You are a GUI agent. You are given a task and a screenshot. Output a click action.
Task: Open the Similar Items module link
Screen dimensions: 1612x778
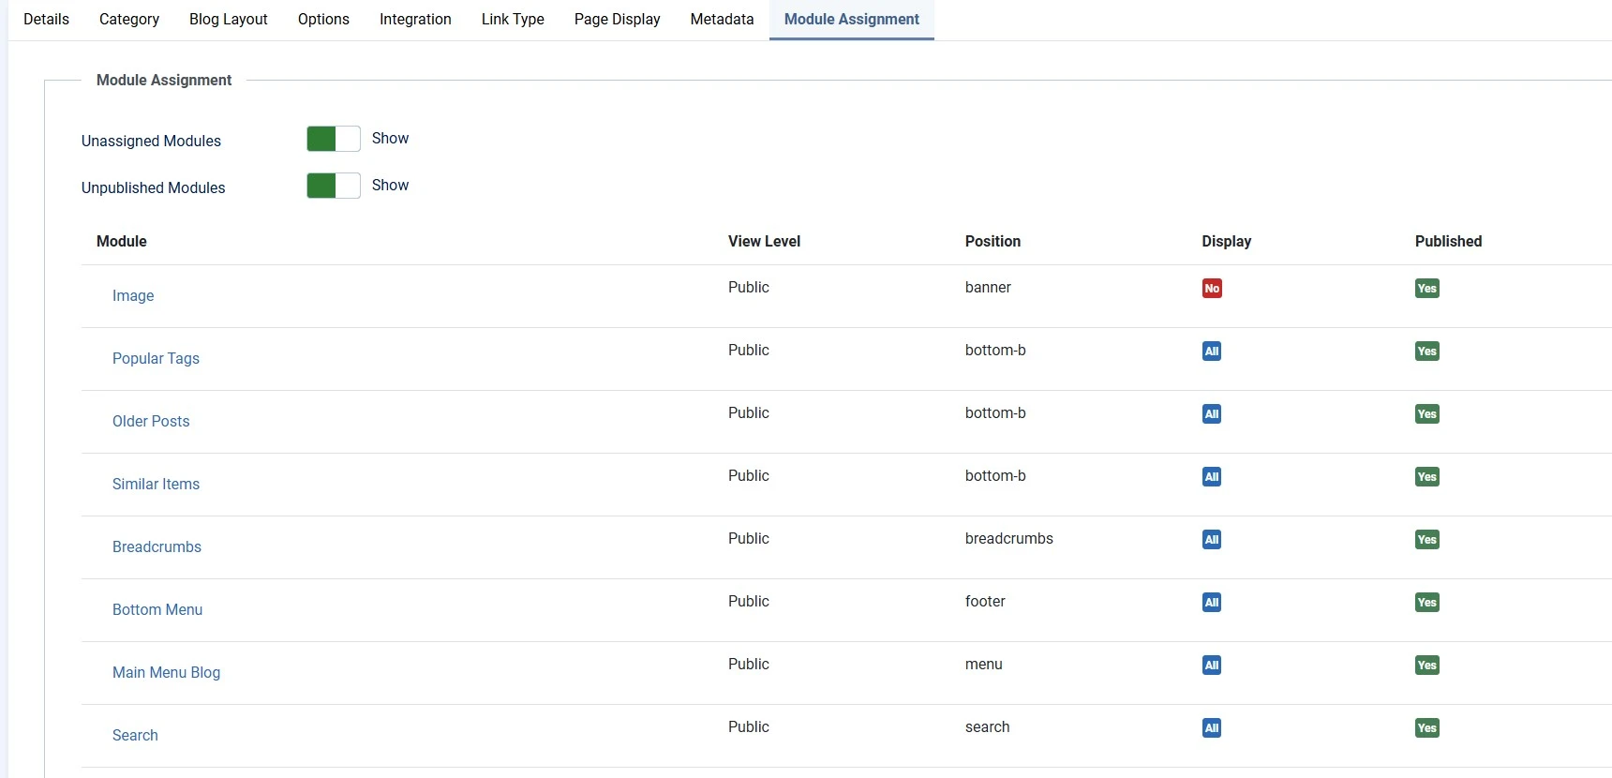(x=156, y=485)
